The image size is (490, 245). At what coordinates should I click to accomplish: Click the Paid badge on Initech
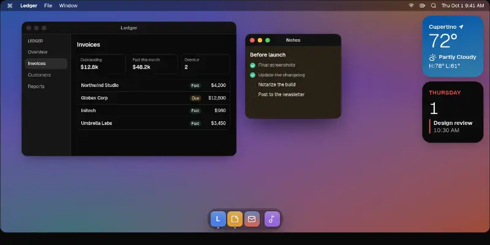(x=195, y=111)
